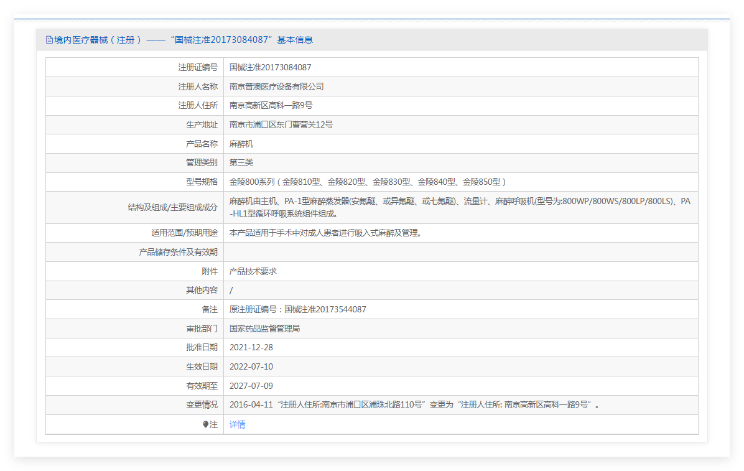Click remark value 原注册证编号：国械注准20173544087
Image resolution: width=744 pixels, height=471 pixels.
pos(297,310)
